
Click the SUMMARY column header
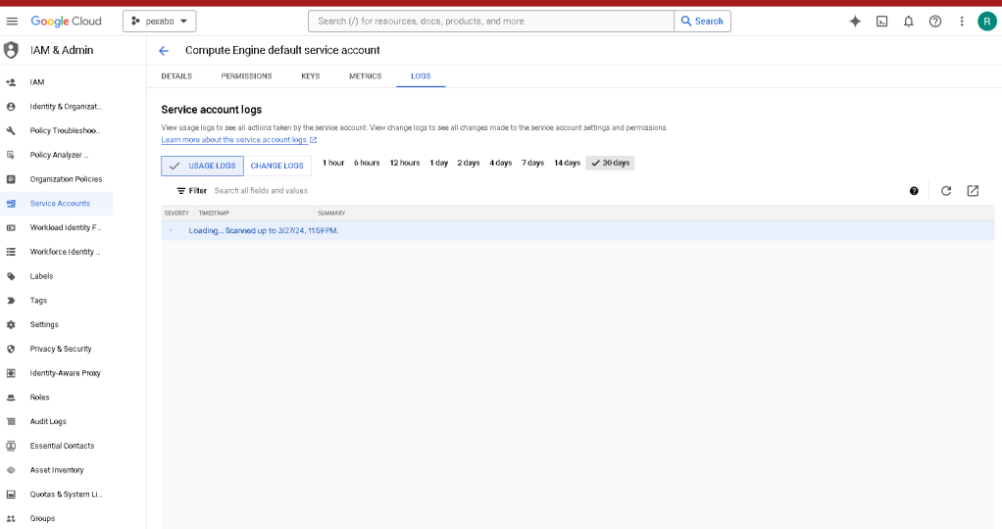coord(331,214)
